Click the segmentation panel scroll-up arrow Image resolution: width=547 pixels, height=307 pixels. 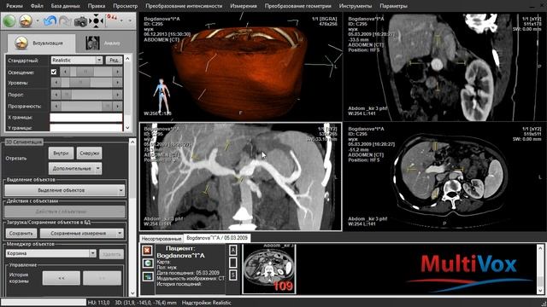click(132, 142)
